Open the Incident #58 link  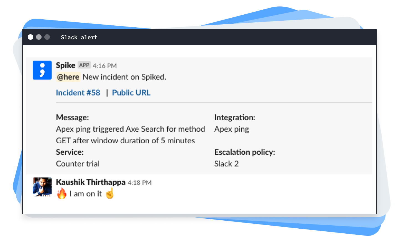(78, 93)
